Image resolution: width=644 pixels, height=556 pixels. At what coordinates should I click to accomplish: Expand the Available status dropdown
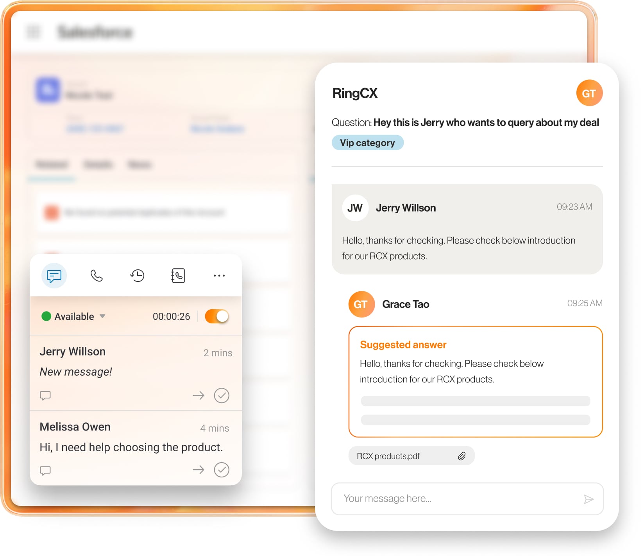102,316
